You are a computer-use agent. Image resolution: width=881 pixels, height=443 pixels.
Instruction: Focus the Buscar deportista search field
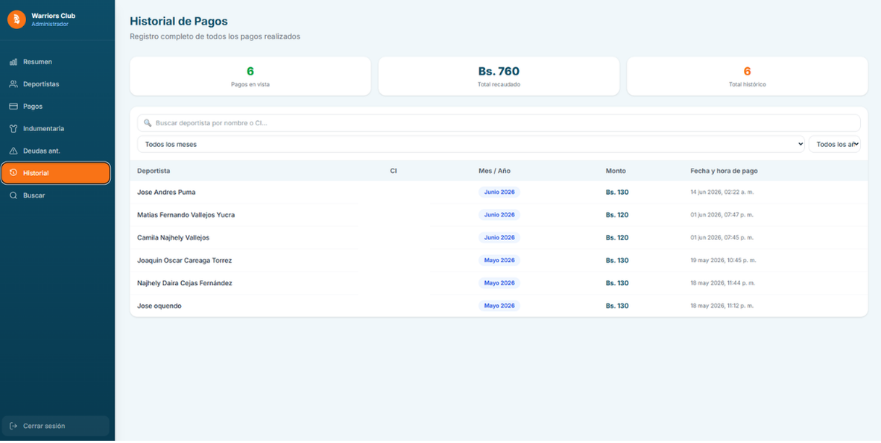coord(499,122)
